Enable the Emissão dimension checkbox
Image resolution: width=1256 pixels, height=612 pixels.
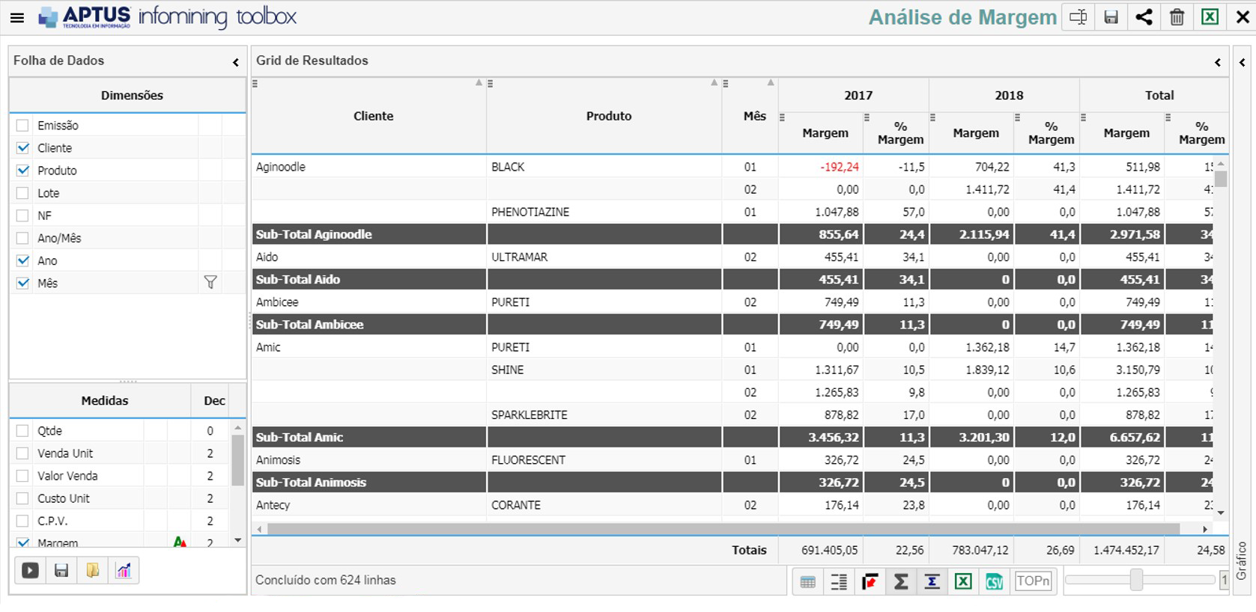[22, 126]
